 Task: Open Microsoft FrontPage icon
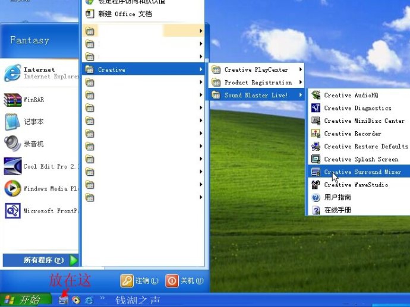click(12, 211)
